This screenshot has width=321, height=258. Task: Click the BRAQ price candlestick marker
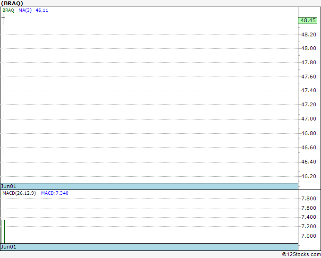3,19
